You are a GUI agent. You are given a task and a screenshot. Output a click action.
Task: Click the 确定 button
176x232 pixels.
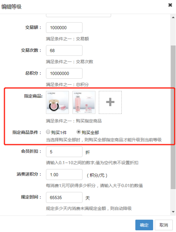click(144, 225)
